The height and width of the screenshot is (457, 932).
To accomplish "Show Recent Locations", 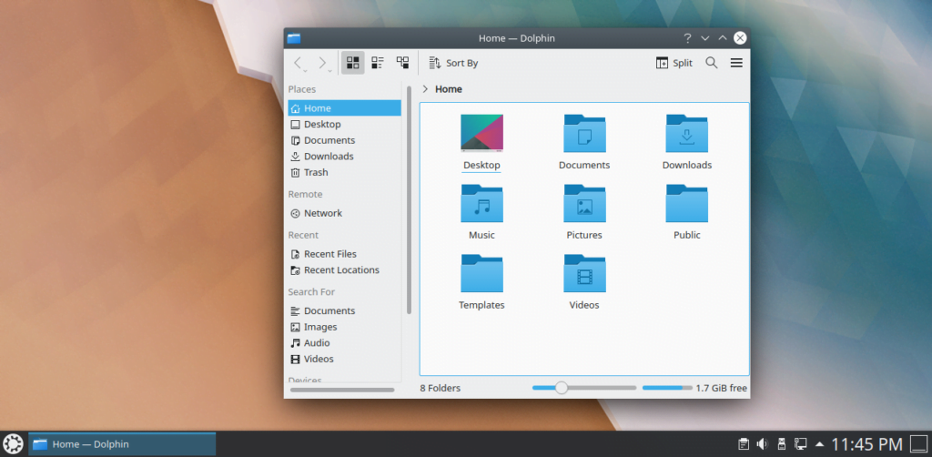I will (345, 269).
